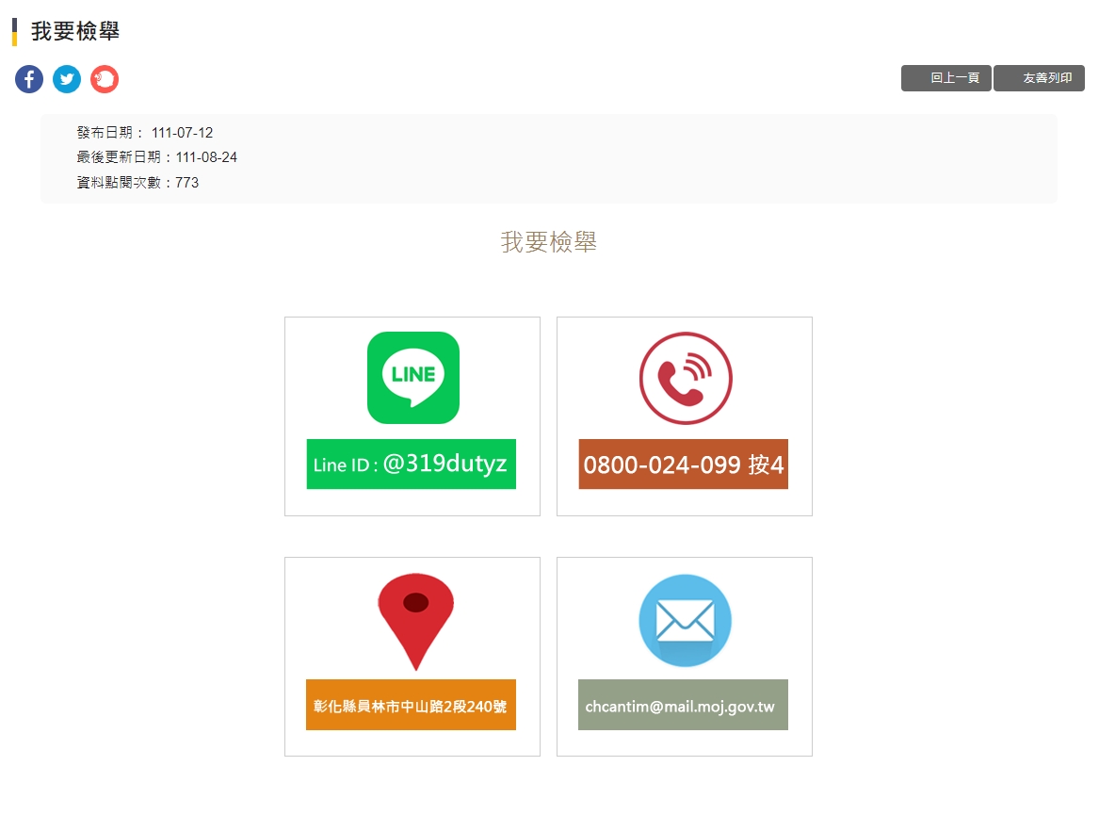
Task: Click the red phone call icon
Action: click(686, 378)
